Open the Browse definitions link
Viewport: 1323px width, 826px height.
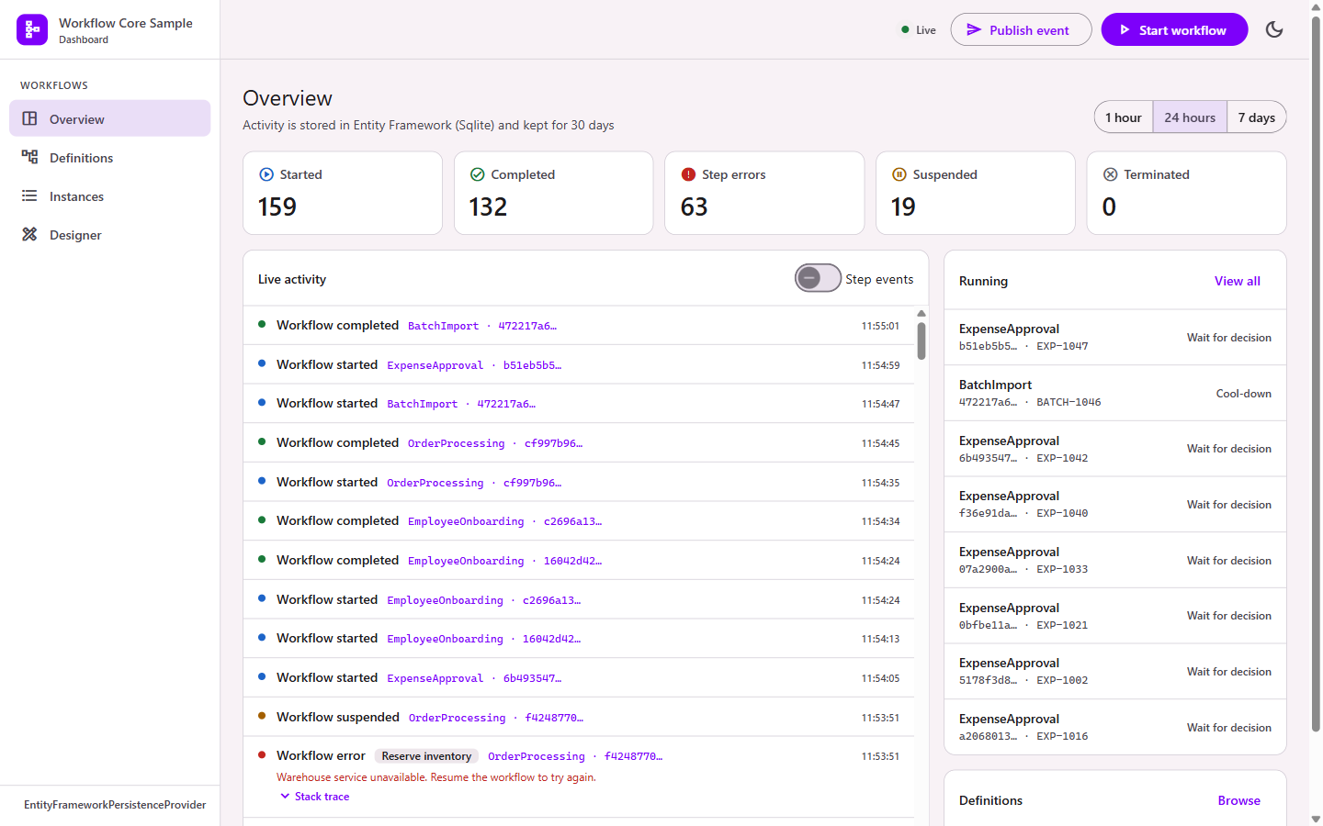[x=1238, y=800]
